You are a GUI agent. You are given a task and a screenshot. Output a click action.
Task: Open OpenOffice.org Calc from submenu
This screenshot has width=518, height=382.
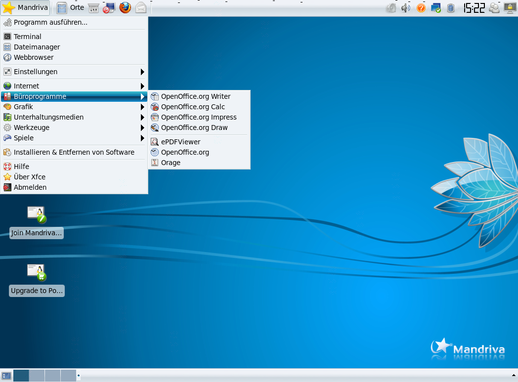point(193,107)
